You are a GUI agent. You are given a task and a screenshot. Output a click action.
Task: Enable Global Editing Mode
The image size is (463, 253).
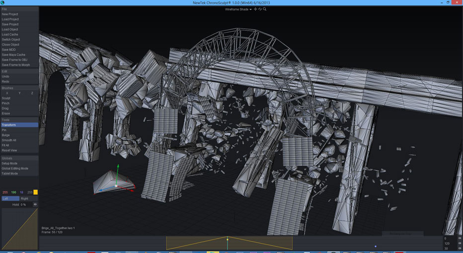click(15, 169)
